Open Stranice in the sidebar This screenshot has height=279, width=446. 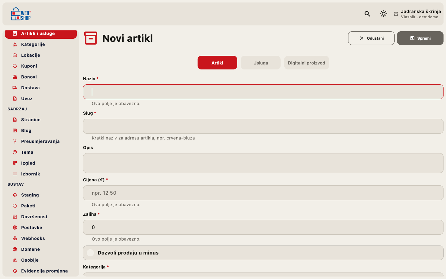pyautogui.click(x=41, y=120)
